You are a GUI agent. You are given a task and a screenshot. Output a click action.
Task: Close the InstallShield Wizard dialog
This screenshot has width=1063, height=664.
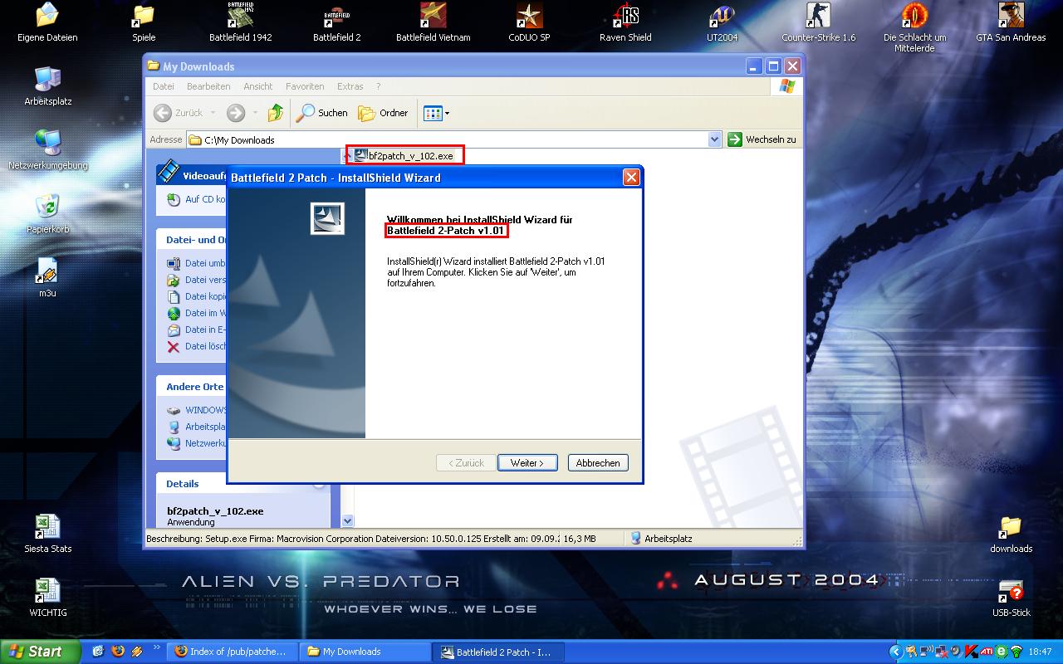[x=631, y=178]
